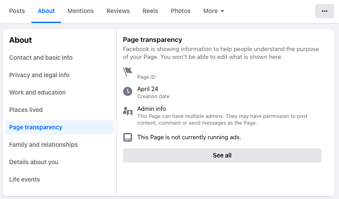
Task: Click the creation date clock icon
Action: 128,92
